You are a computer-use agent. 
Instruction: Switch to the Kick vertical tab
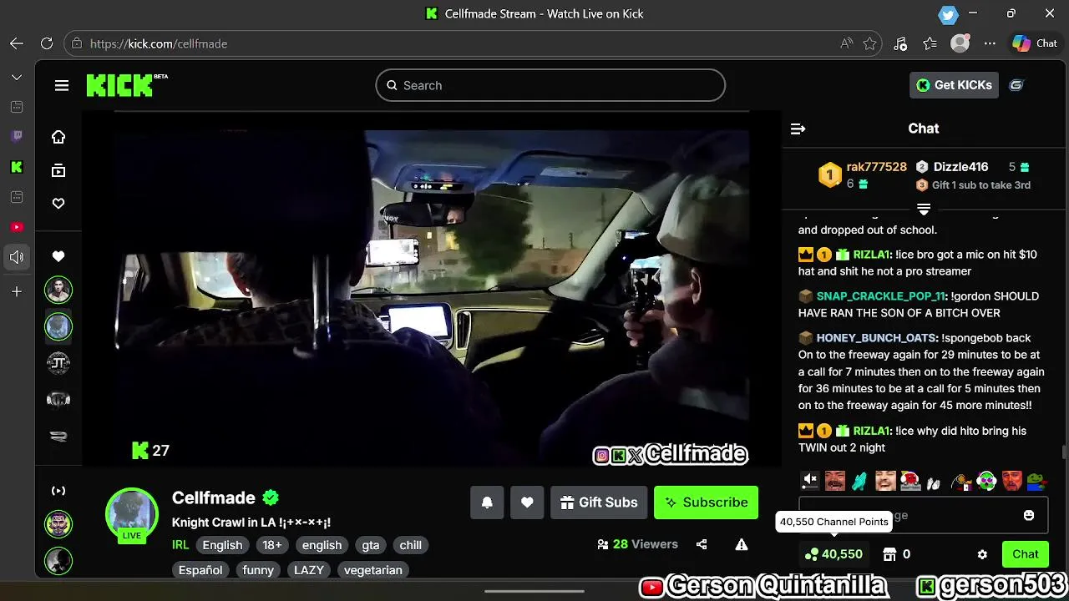17,167
